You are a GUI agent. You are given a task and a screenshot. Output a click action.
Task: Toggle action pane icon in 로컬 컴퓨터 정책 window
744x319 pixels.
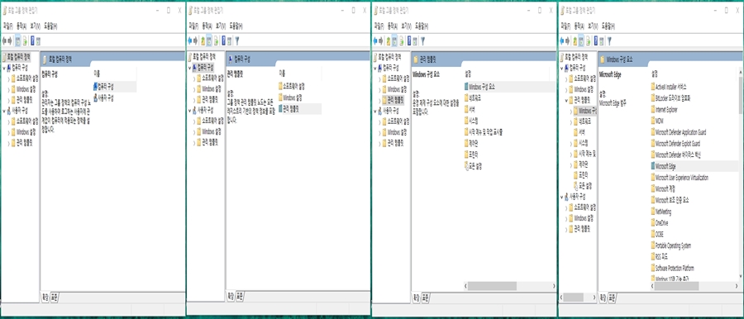(x=38, y=40)
